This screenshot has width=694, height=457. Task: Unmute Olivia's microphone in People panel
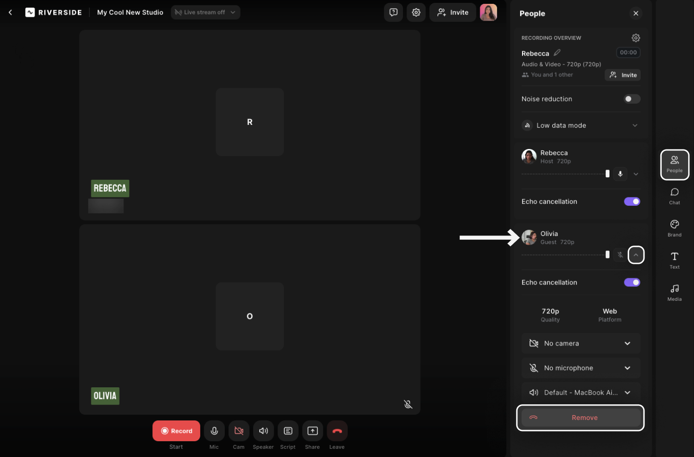[x=620, y=255]
